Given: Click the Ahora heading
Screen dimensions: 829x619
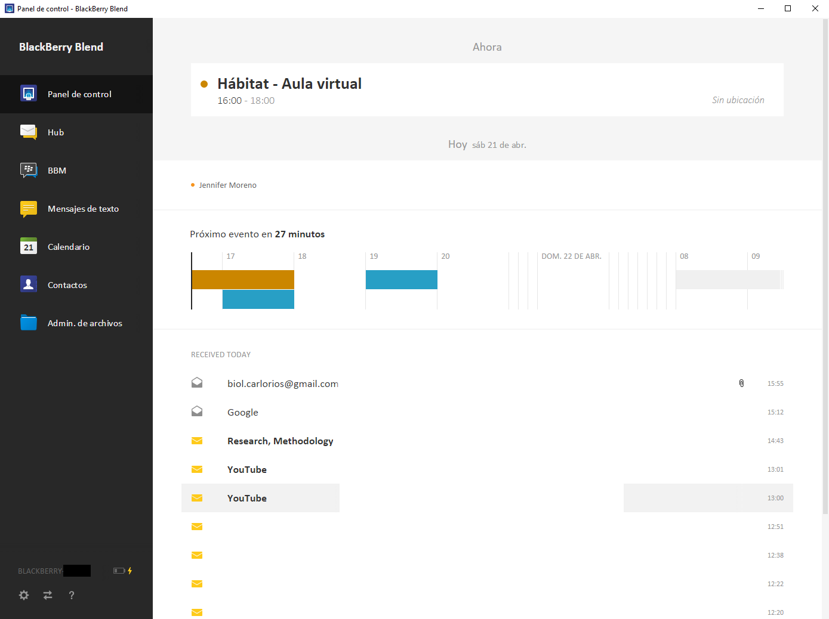Looking at the screenshot, I should (487, 47).
